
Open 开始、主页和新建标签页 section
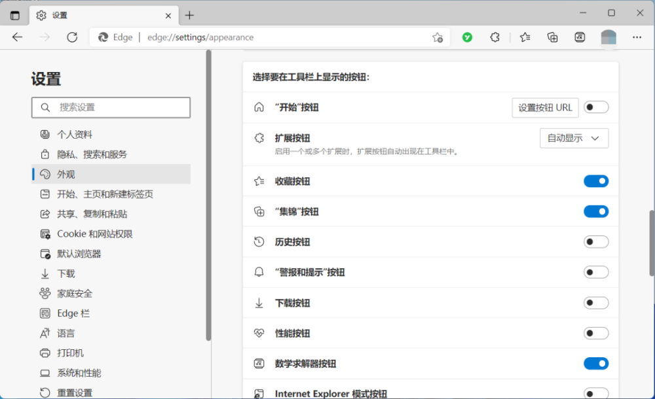click(x=111, y=194)
